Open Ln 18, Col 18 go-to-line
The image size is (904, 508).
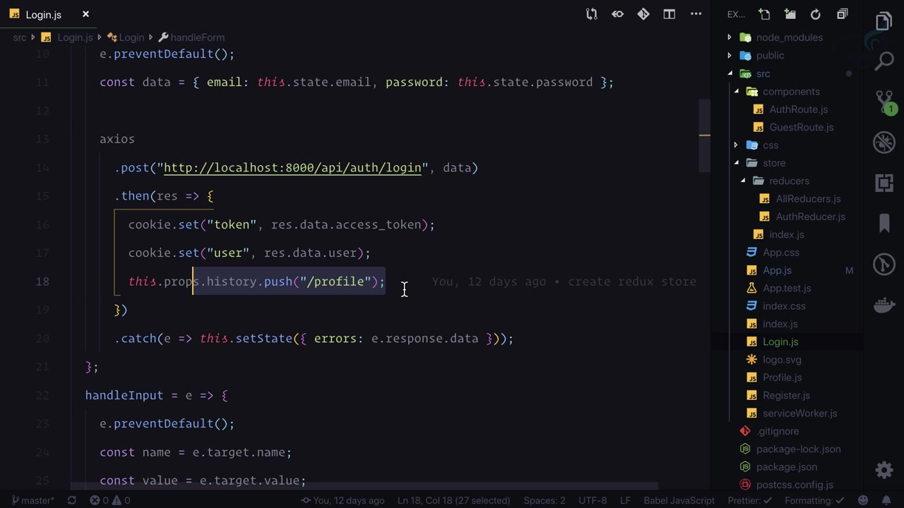pos(453,500)
